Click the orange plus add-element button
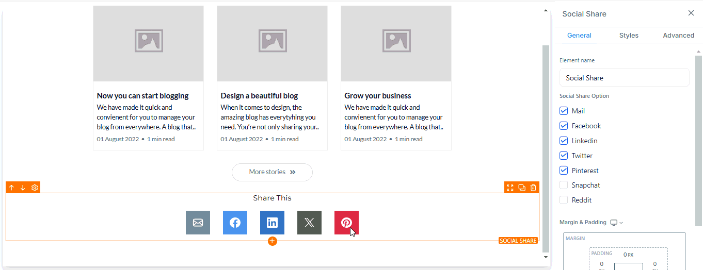 (x=273, y=241)
